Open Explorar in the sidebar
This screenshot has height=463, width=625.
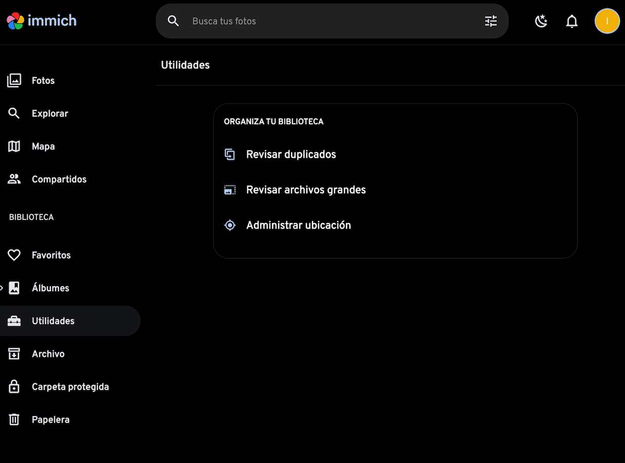click(x=50, y=113)
